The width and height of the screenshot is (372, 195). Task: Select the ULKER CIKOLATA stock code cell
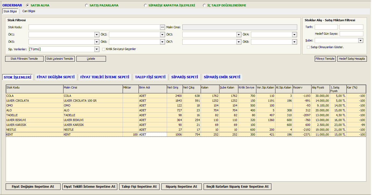(34, 101)
